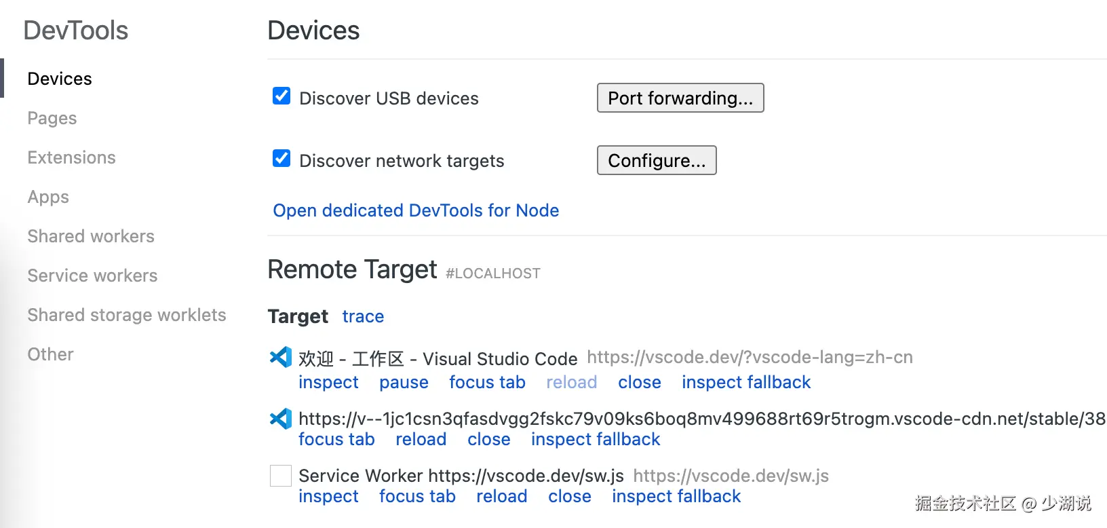Switch to the Extensions sidebar section
The height and width of the screenshot is (528, 1107).
click(x=72, y=157)
